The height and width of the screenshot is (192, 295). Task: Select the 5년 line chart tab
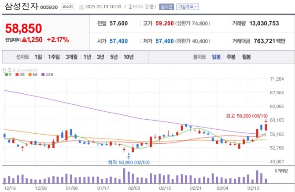pos(114,57)
